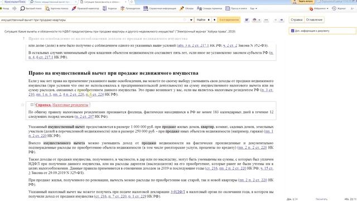
Task: Close the Ситуация document tab
Action: tap(126, 2)
